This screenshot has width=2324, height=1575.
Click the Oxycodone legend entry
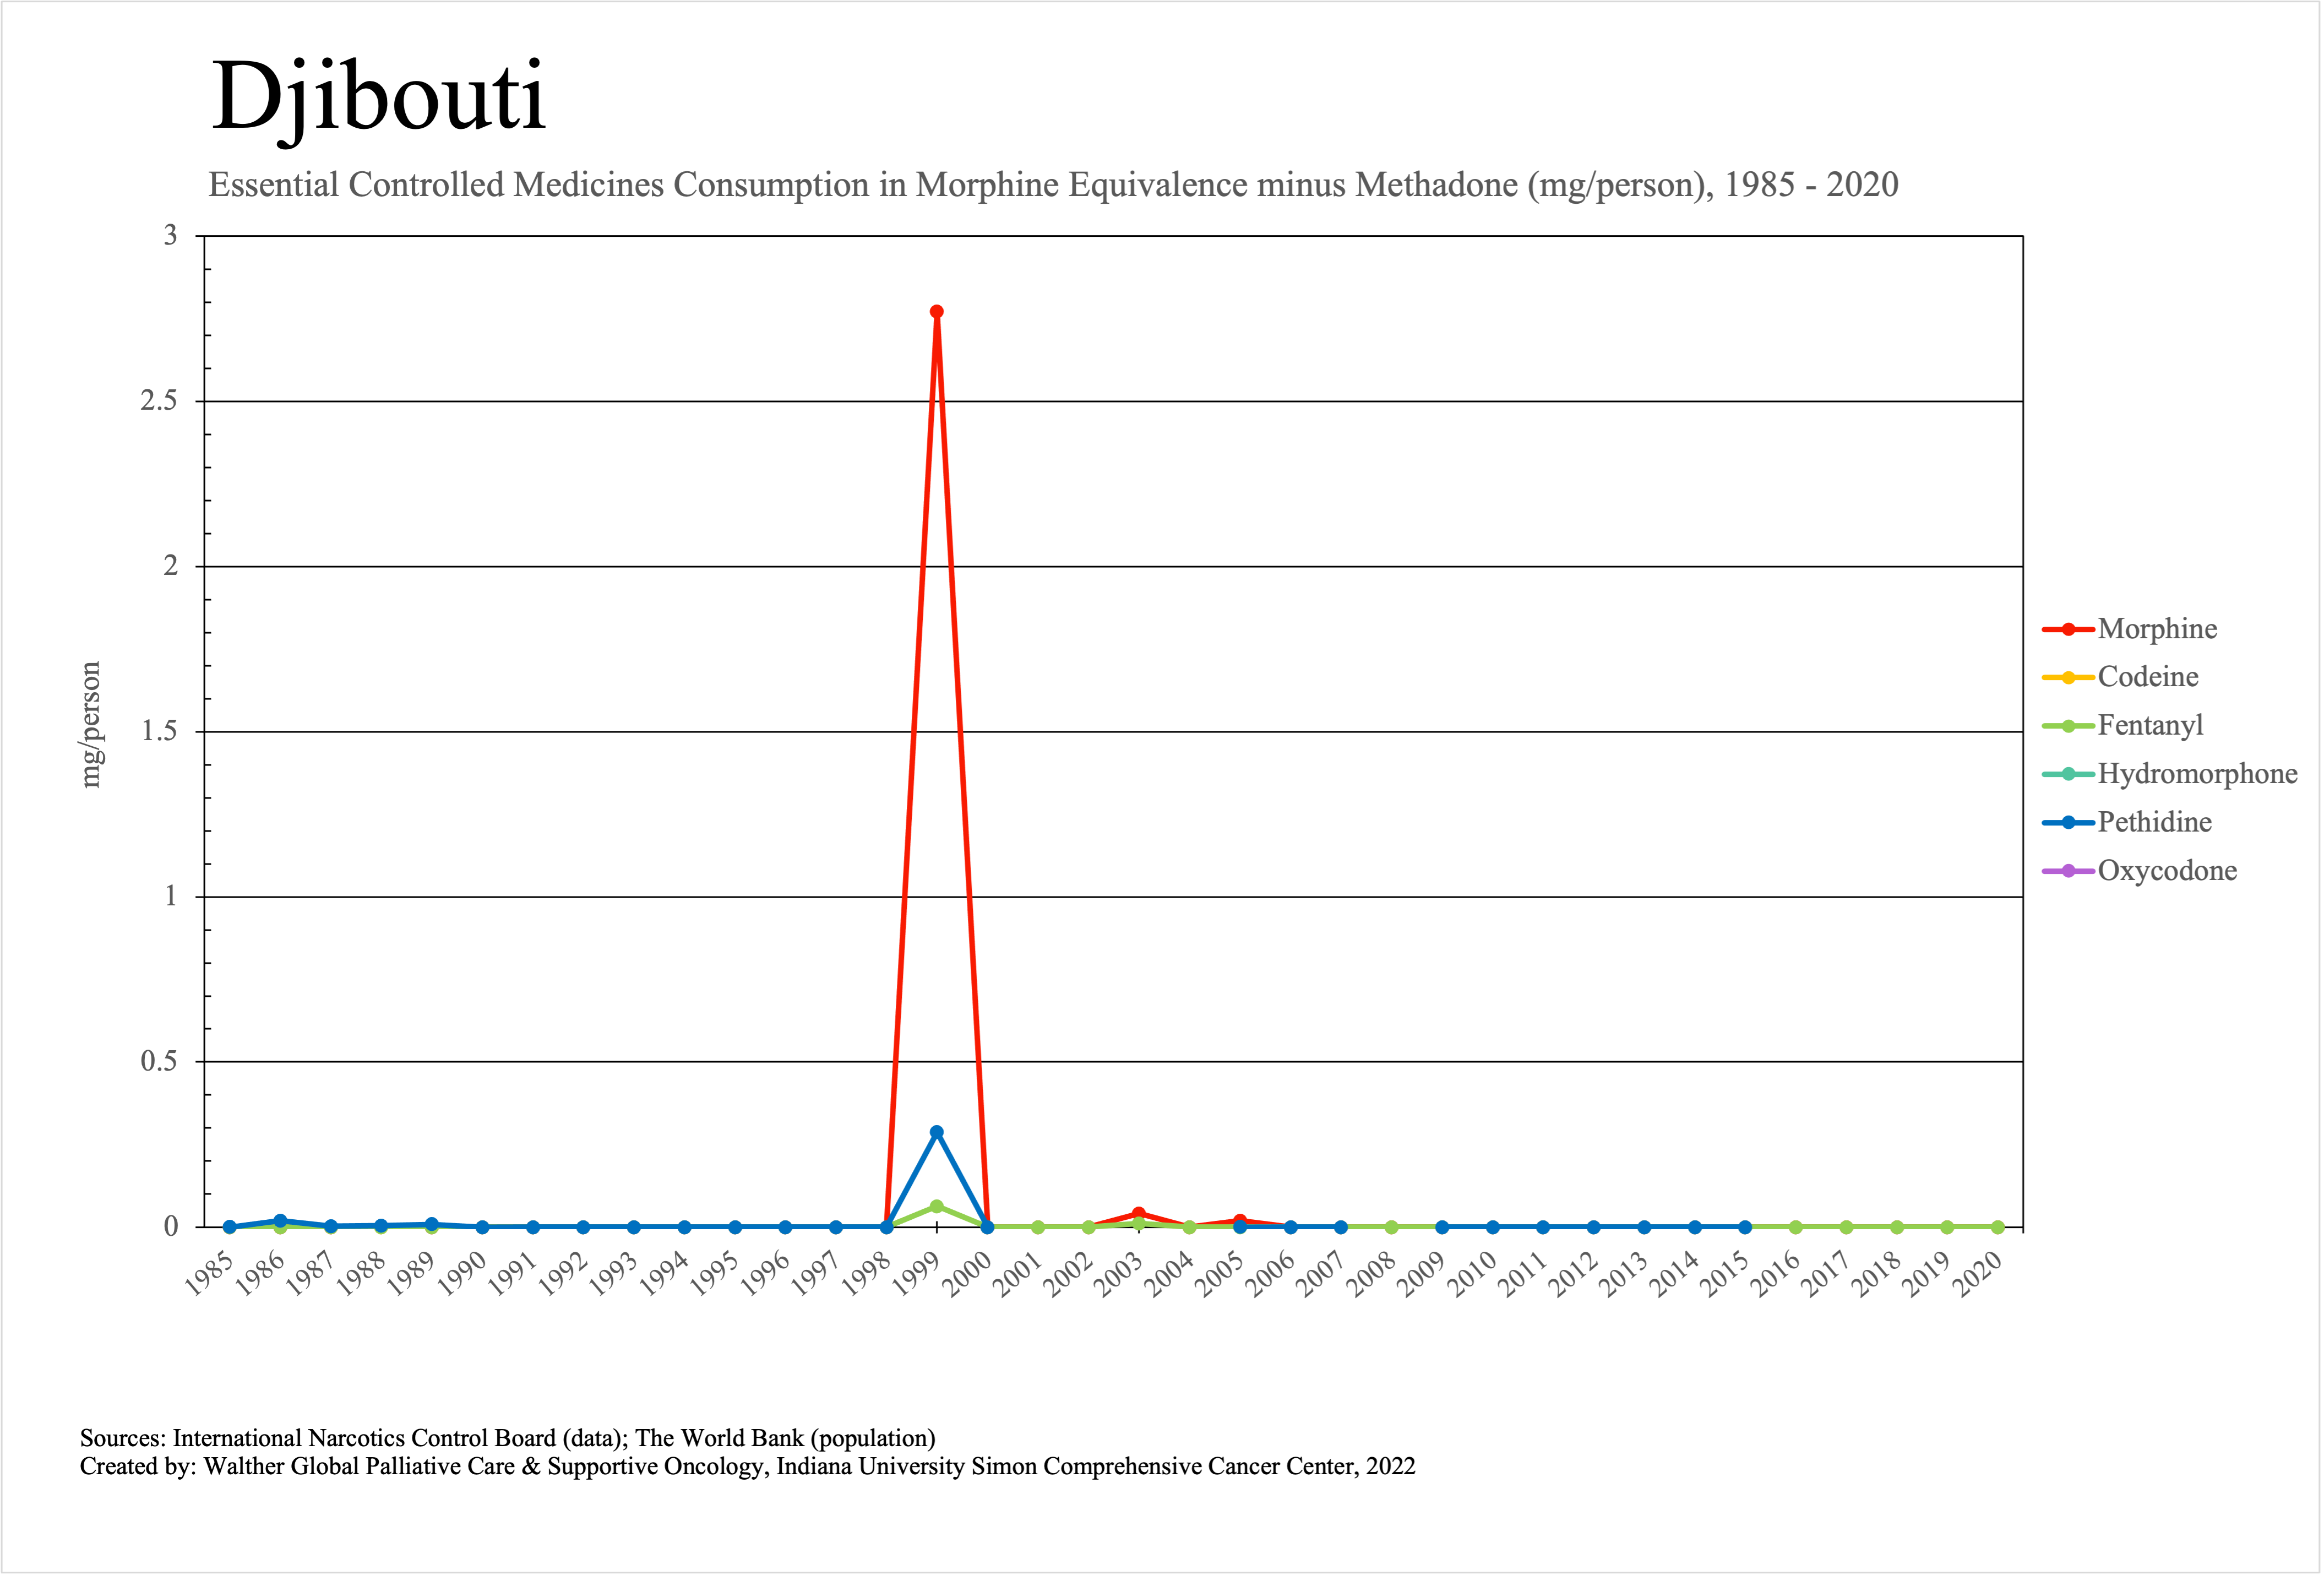pos(2167,870)
